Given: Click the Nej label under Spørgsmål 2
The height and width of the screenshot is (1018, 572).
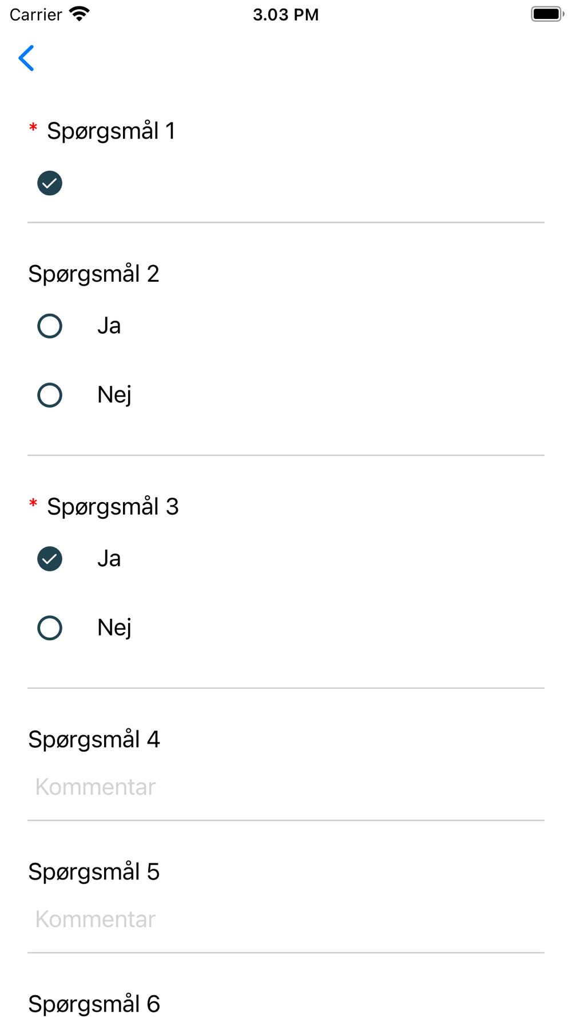Looking at the screenshot, I should pyautogui.click(x=114, y=395).
